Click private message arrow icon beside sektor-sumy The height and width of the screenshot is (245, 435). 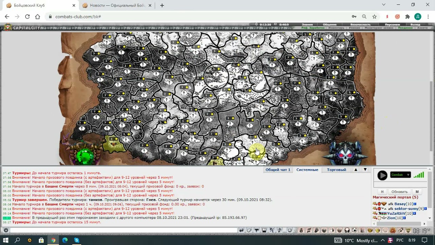tap(375, 209)
